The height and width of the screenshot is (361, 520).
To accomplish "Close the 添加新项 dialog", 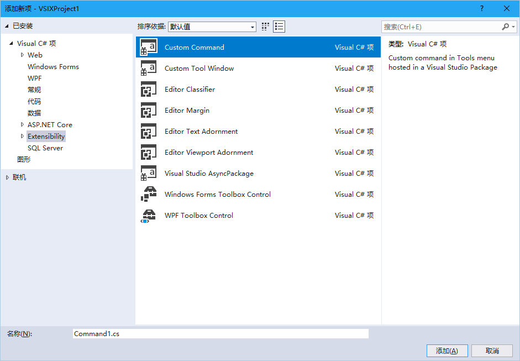I will pyautogui.click(x=507, y=9).
